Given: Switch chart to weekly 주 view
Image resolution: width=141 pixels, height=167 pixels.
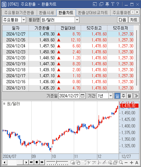Looking at the screenshot, I should tap(123, 96).
